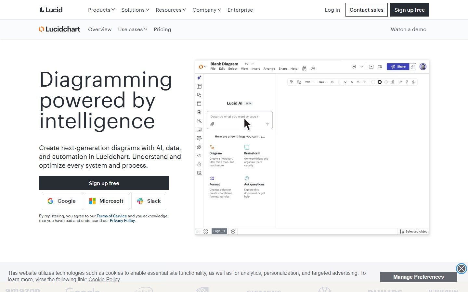The image size is (468, 292).
Task: Add a new page with the plus icon
Action: pyautogui.click(x=233, y=231)
